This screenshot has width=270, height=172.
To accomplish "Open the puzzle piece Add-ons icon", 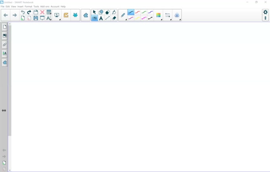I will [85, 15].
